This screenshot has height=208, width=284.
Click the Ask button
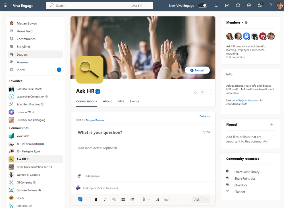point(197,199)
